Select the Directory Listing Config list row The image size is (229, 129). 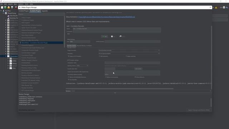click(x=29, y=68)
